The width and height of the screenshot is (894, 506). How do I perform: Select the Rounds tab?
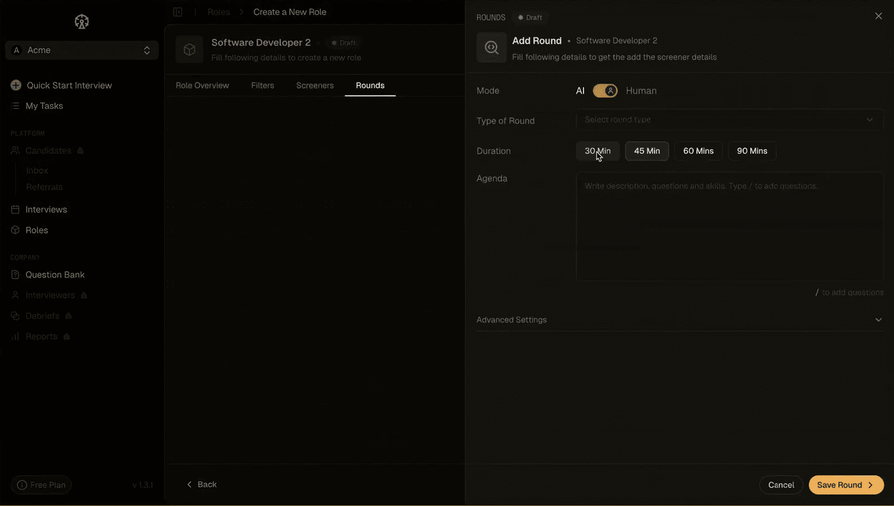370,85
